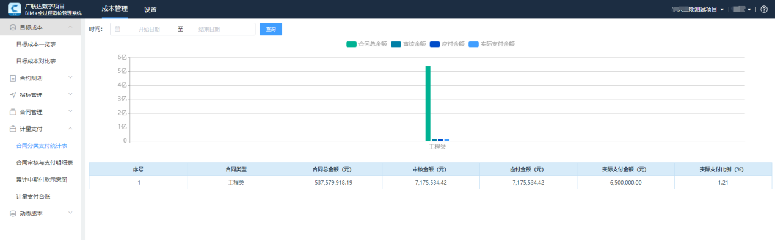Click the Glodon logo icon
The image size is (775, 240).
coord(14,9)
